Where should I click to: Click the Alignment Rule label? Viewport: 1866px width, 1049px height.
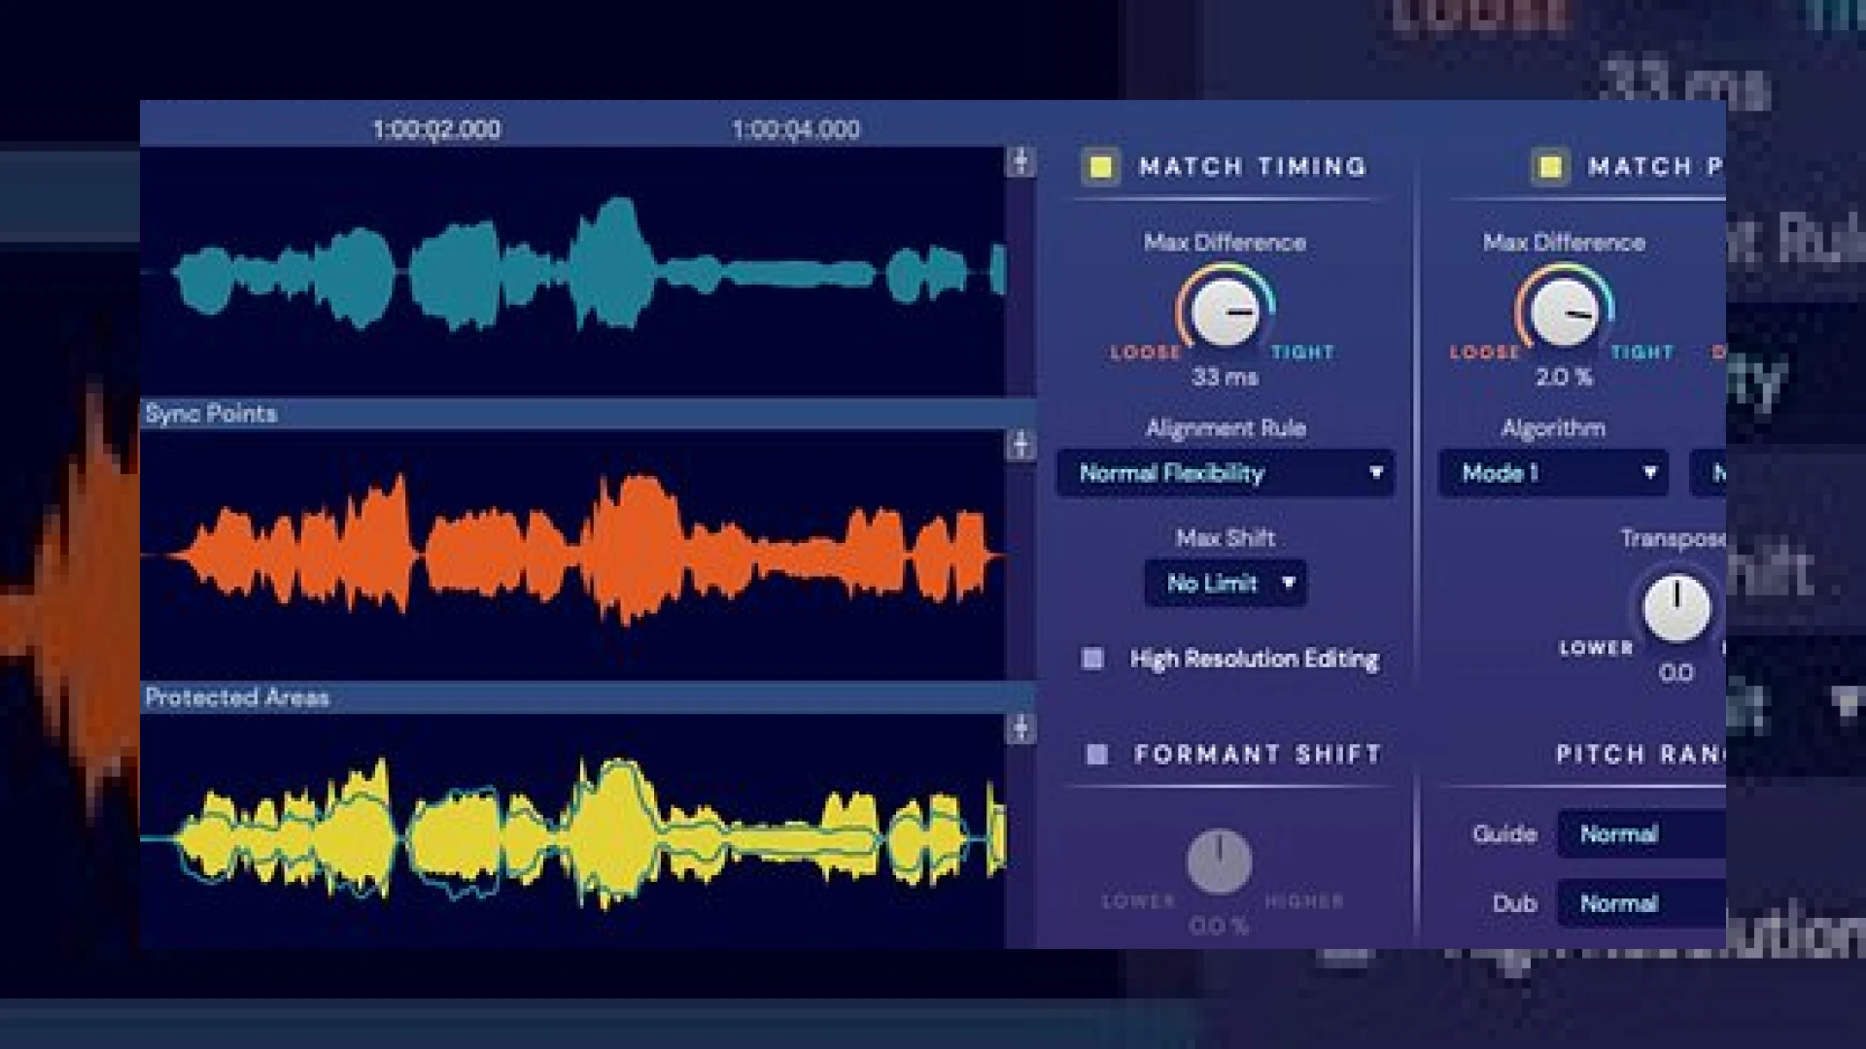pos(1226,428)
